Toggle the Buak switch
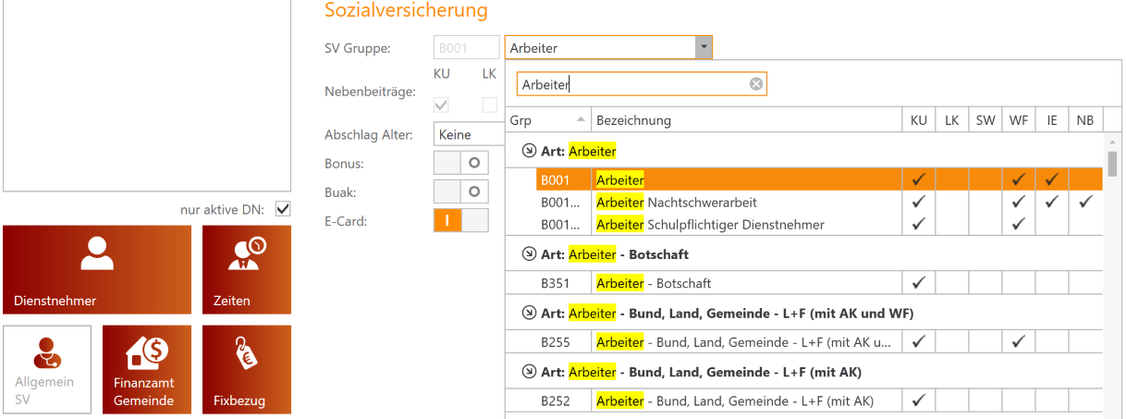 click(460, 191)
